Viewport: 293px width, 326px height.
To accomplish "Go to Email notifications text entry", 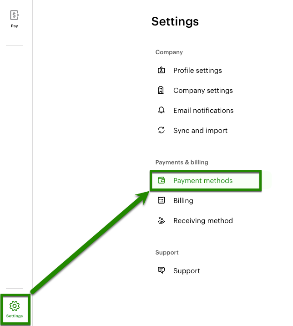I will [x=203, y=111].
